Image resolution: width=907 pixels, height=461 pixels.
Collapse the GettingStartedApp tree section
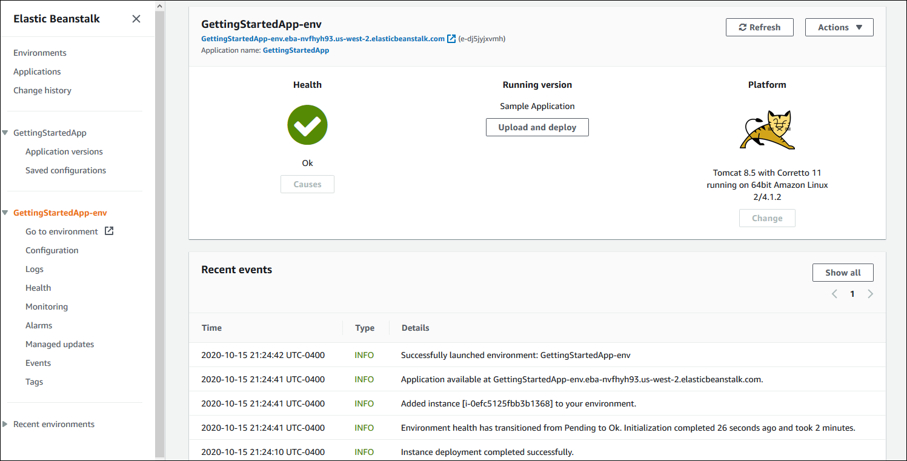[x=6, y=133]
